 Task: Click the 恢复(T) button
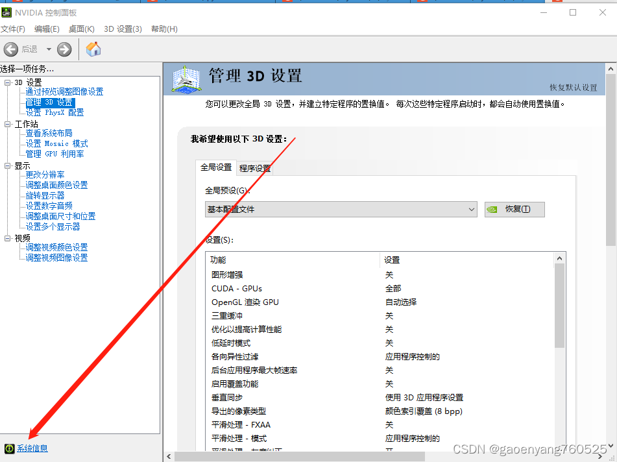click(514, 210)
